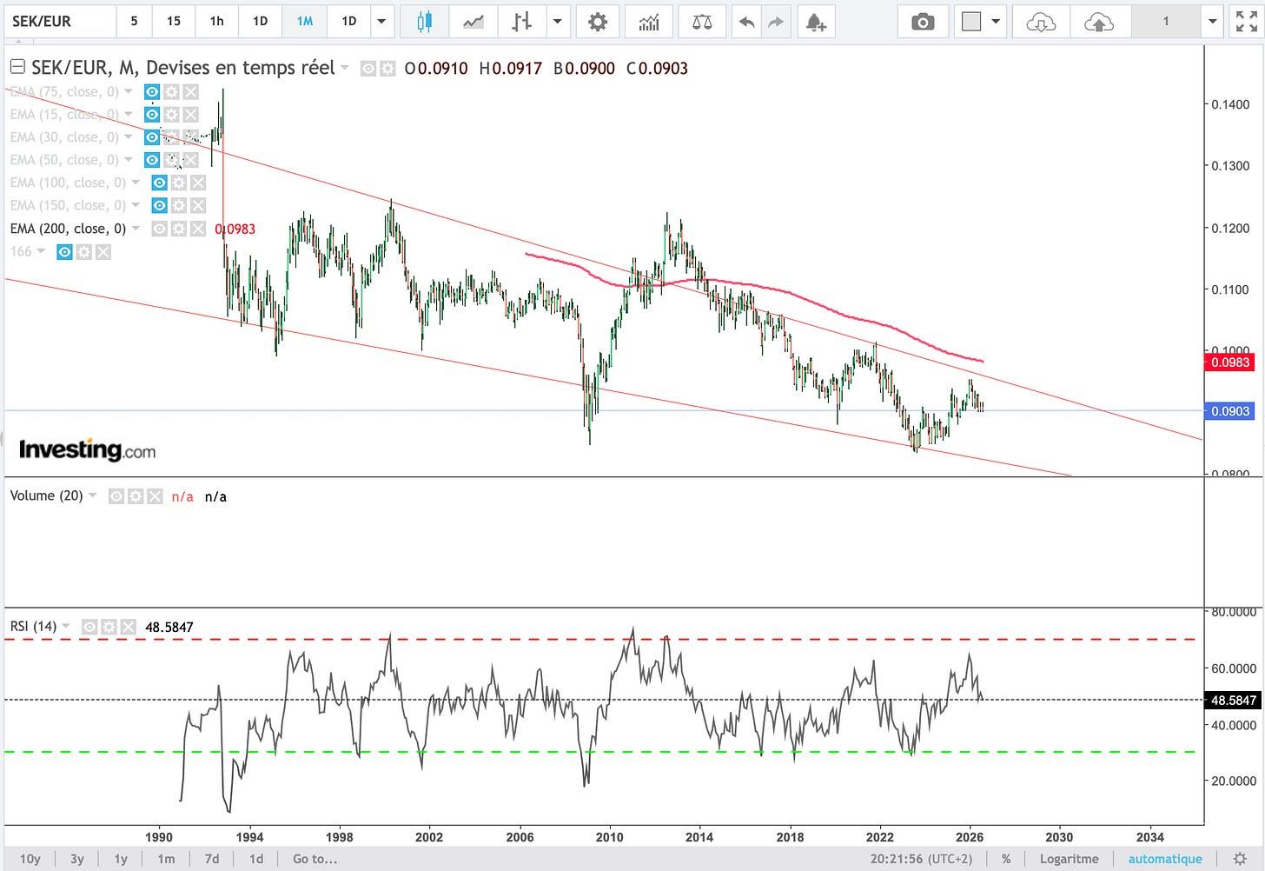Show EMA (30, close, 0) via eye icon

152,137
